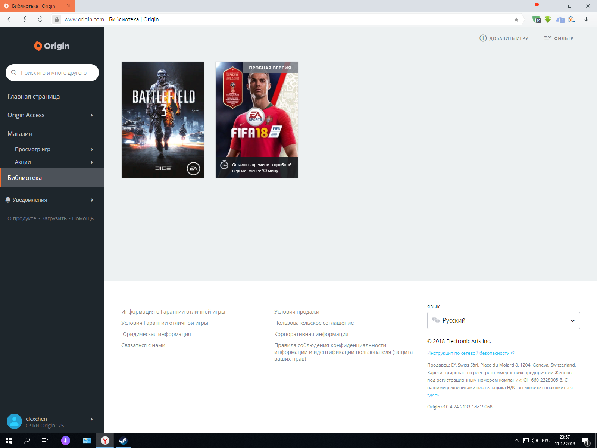Click the Yandex home 'Я' button
The image size is (597, 448).
[25, 19]
